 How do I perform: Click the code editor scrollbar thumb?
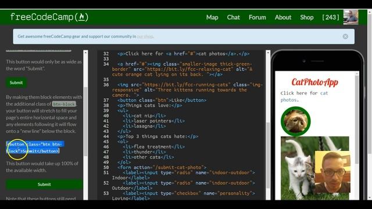[x=268, y=155]
